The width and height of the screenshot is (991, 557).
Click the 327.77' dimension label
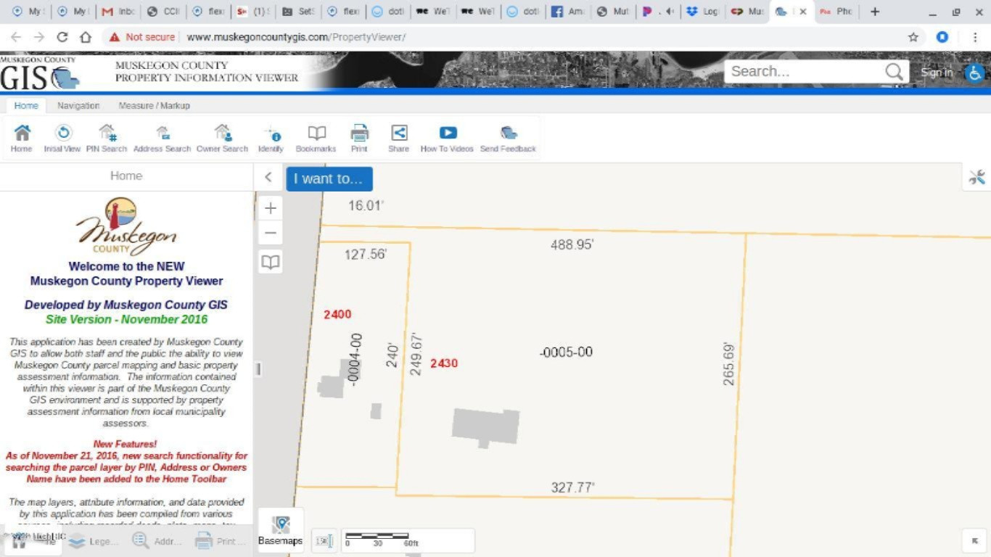click(573, 487)
